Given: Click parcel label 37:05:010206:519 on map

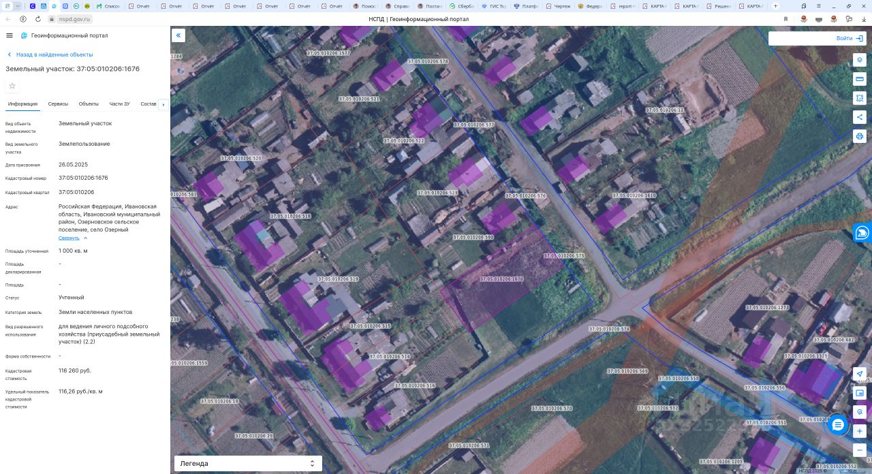Looking at the screenshot, I should 337,279.
